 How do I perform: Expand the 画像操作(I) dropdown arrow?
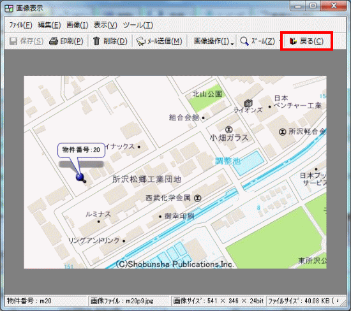[x=232, y=43]
